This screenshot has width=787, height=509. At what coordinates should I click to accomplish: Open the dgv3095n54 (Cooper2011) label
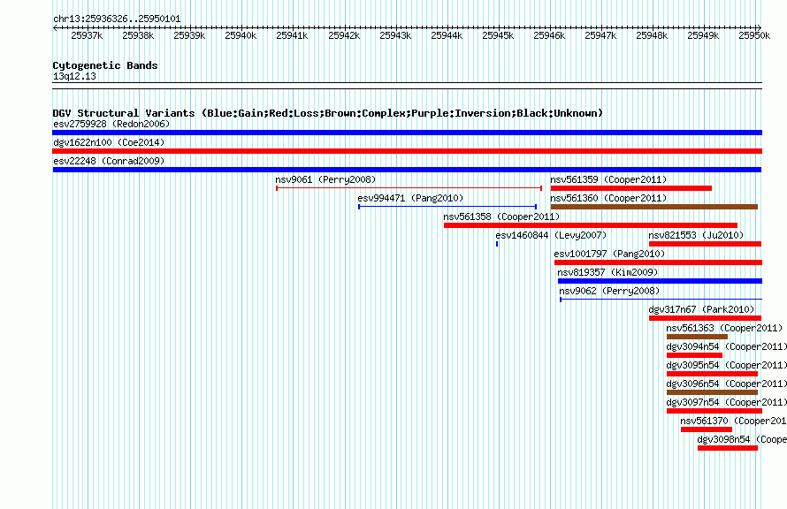(726, 365)
